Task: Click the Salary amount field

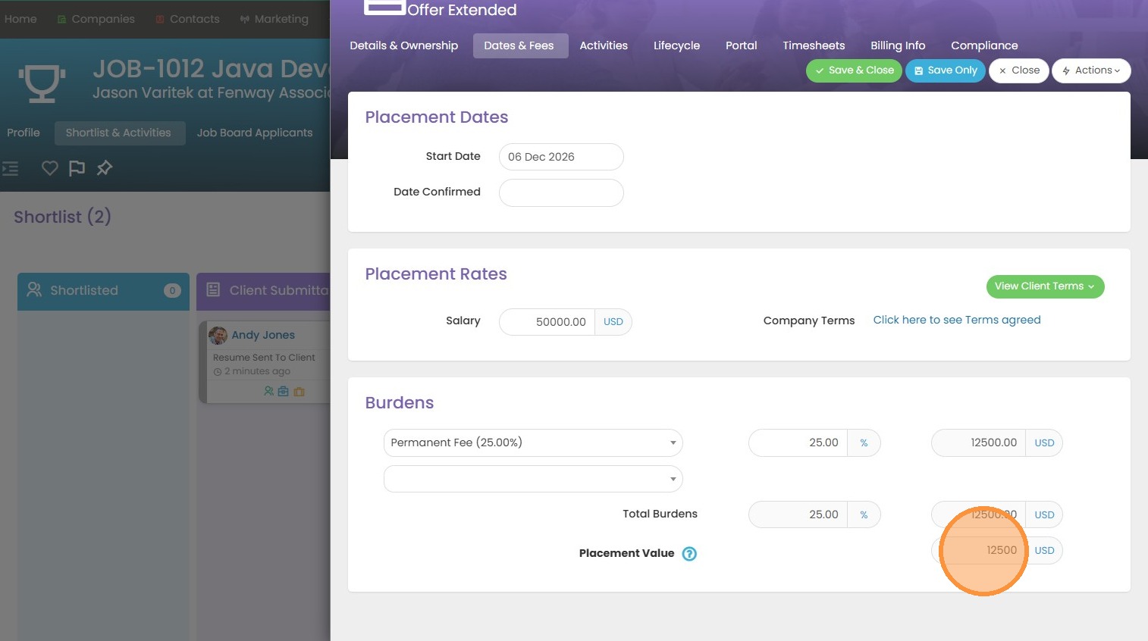Action: (547, 322)
